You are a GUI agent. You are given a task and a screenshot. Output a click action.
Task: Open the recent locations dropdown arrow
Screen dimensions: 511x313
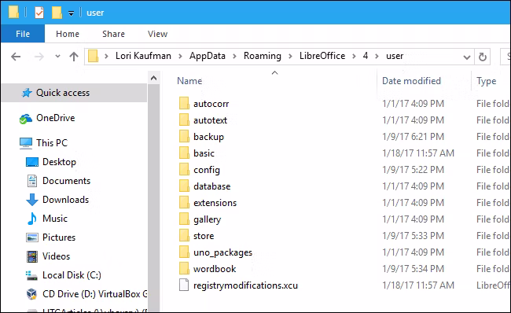click(x=57, y=57)
